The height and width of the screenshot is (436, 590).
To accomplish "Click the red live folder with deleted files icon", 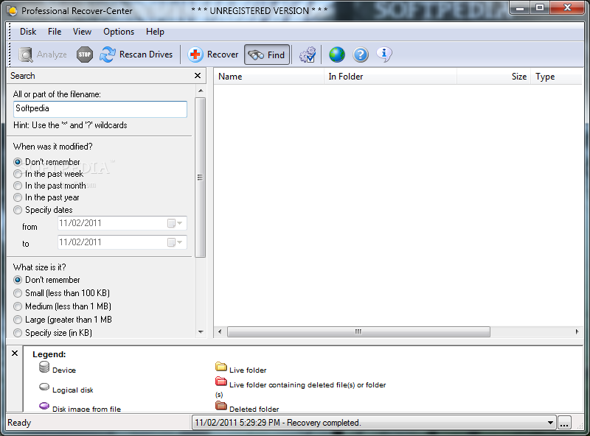I will (221, 381).
